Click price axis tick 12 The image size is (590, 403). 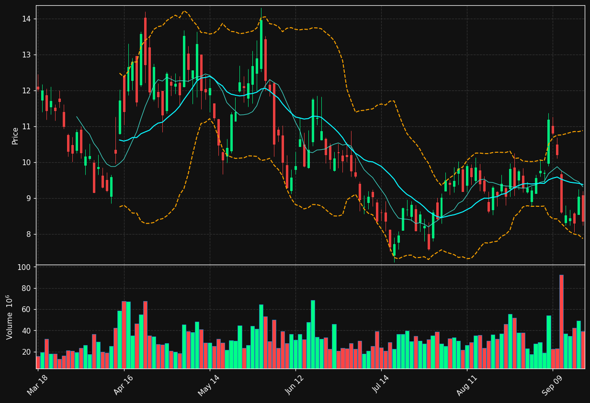tap(26, 90)
